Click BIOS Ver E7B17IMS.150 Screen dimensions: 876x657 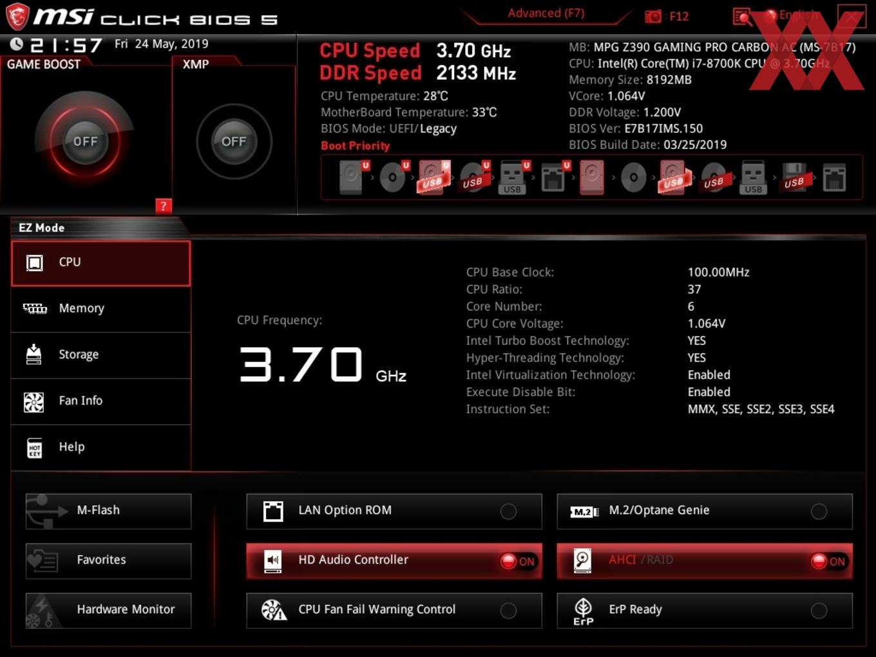[636, 129]
